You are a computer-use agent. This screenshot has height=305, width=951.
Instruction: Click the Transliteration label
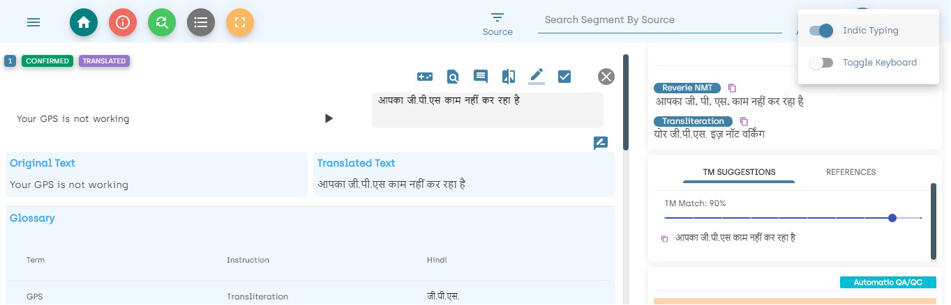click(x=694, y=122)
